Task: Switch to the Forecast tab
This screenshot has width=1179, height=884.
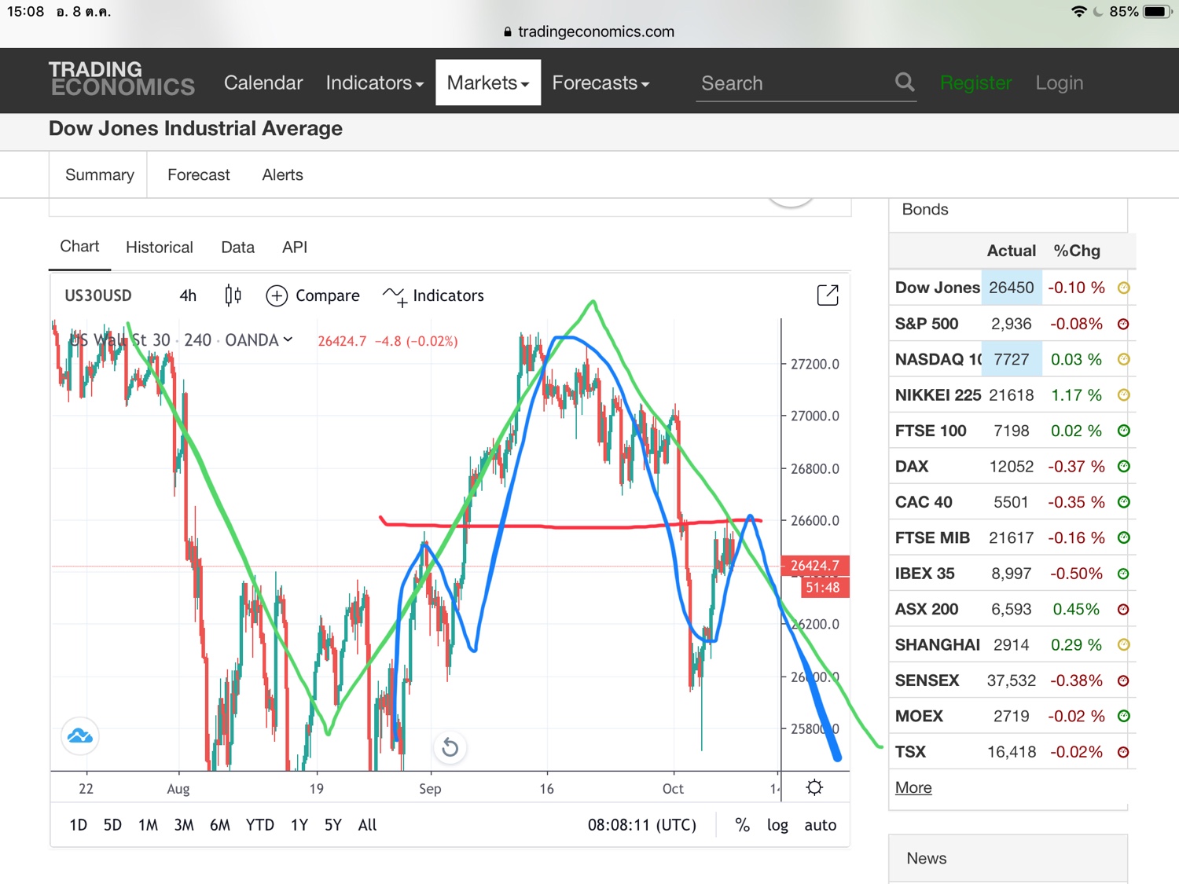Action: coord(199,174)
